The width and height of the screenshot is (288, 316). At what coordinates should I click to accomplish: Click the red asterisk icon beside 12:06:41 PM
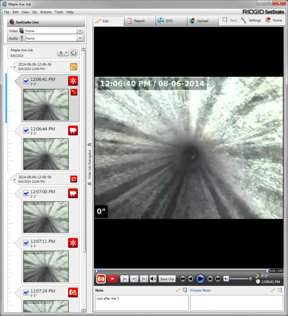point(73,81)
